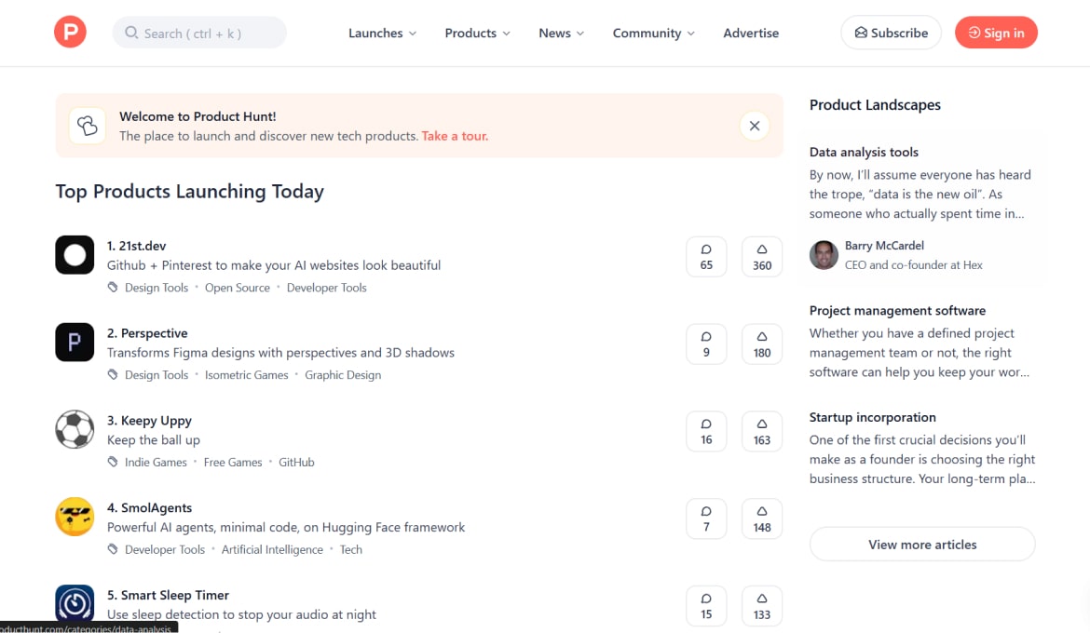Upvote the Perspective product
Screen dimensions: 1090x633
coord(761,344)
